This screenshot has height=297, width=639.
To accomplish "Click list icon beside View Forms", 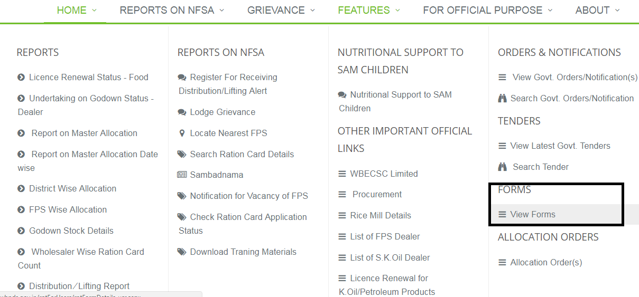I will (503, 215).
